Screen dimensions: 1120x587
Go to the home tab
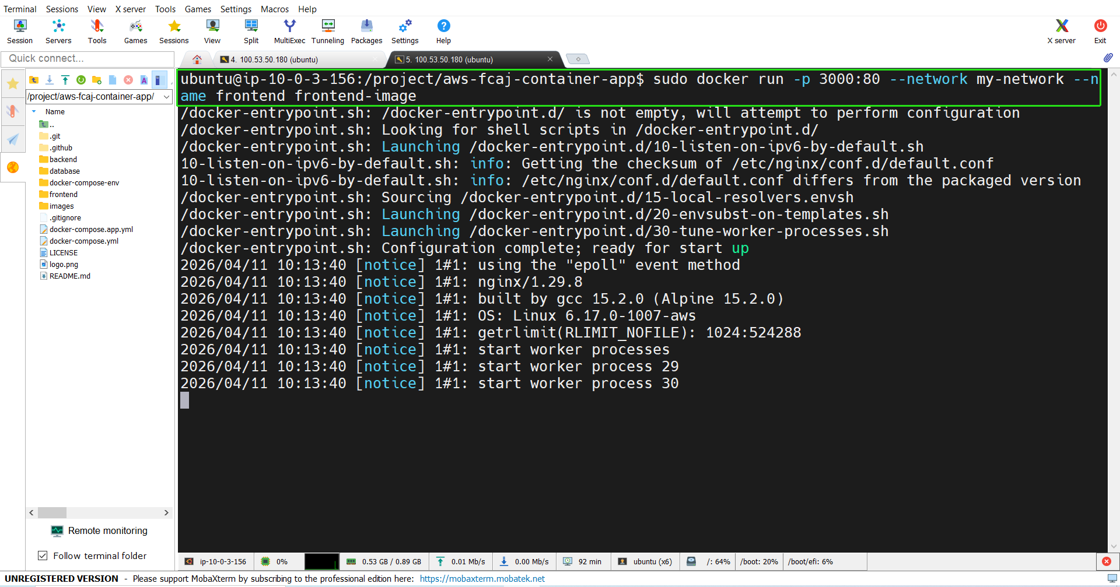point(197,59)
